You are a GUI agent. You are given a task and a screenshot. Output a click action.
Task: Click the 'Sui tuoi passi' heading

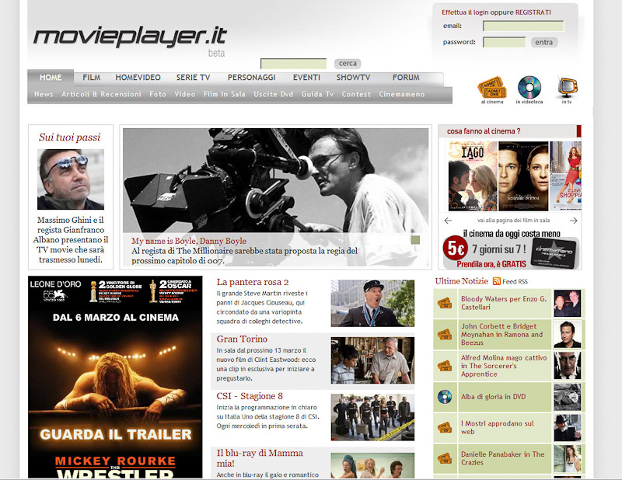(69, 137)
